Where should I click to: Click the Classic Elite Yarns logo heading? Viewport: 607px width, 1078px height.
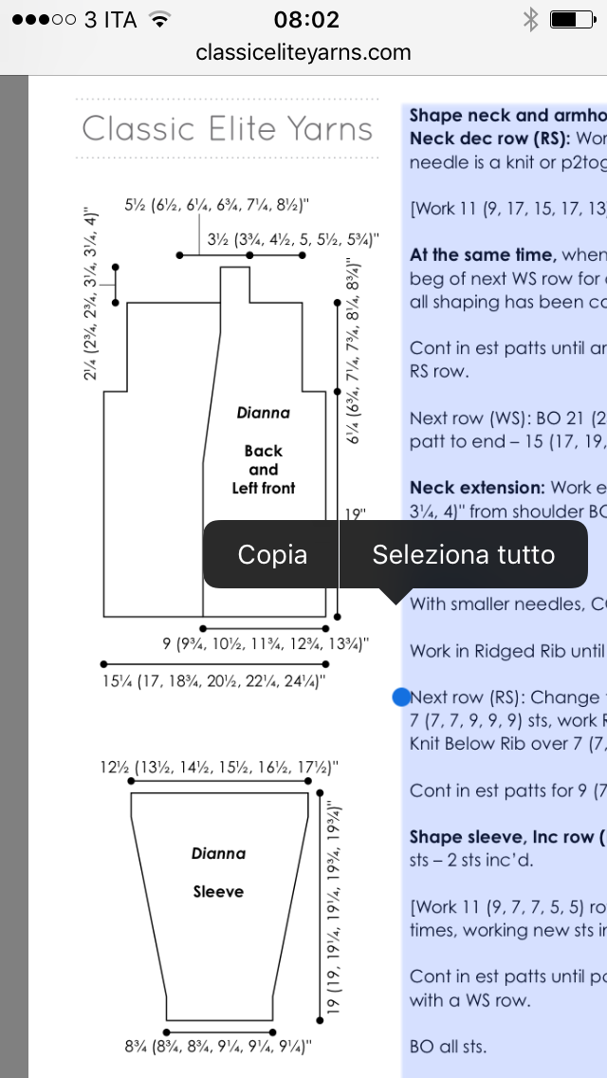pyautogui.click(x=227, y=128)
